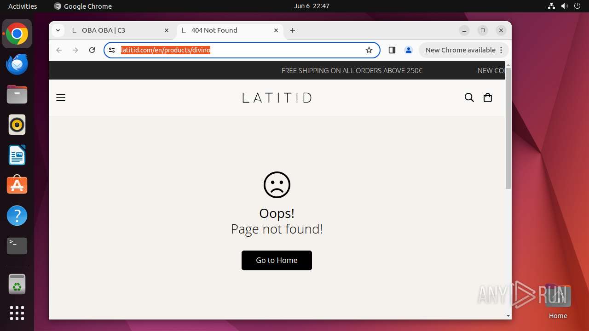
Task: Open the Home folder desktop icon
Action: point(558,301)
